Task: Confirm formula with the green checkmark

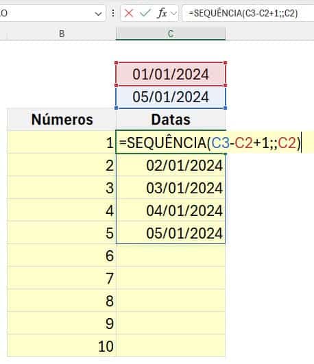Action: coord(145,13)
